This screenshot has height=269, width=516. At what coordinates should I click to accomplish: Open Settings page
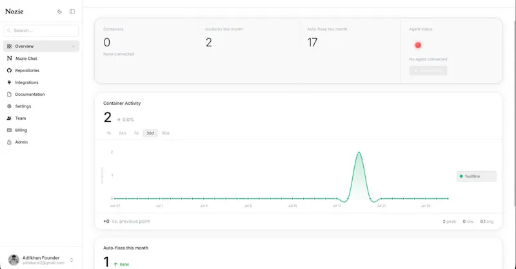pyautogui.click(x=41, y=106)
